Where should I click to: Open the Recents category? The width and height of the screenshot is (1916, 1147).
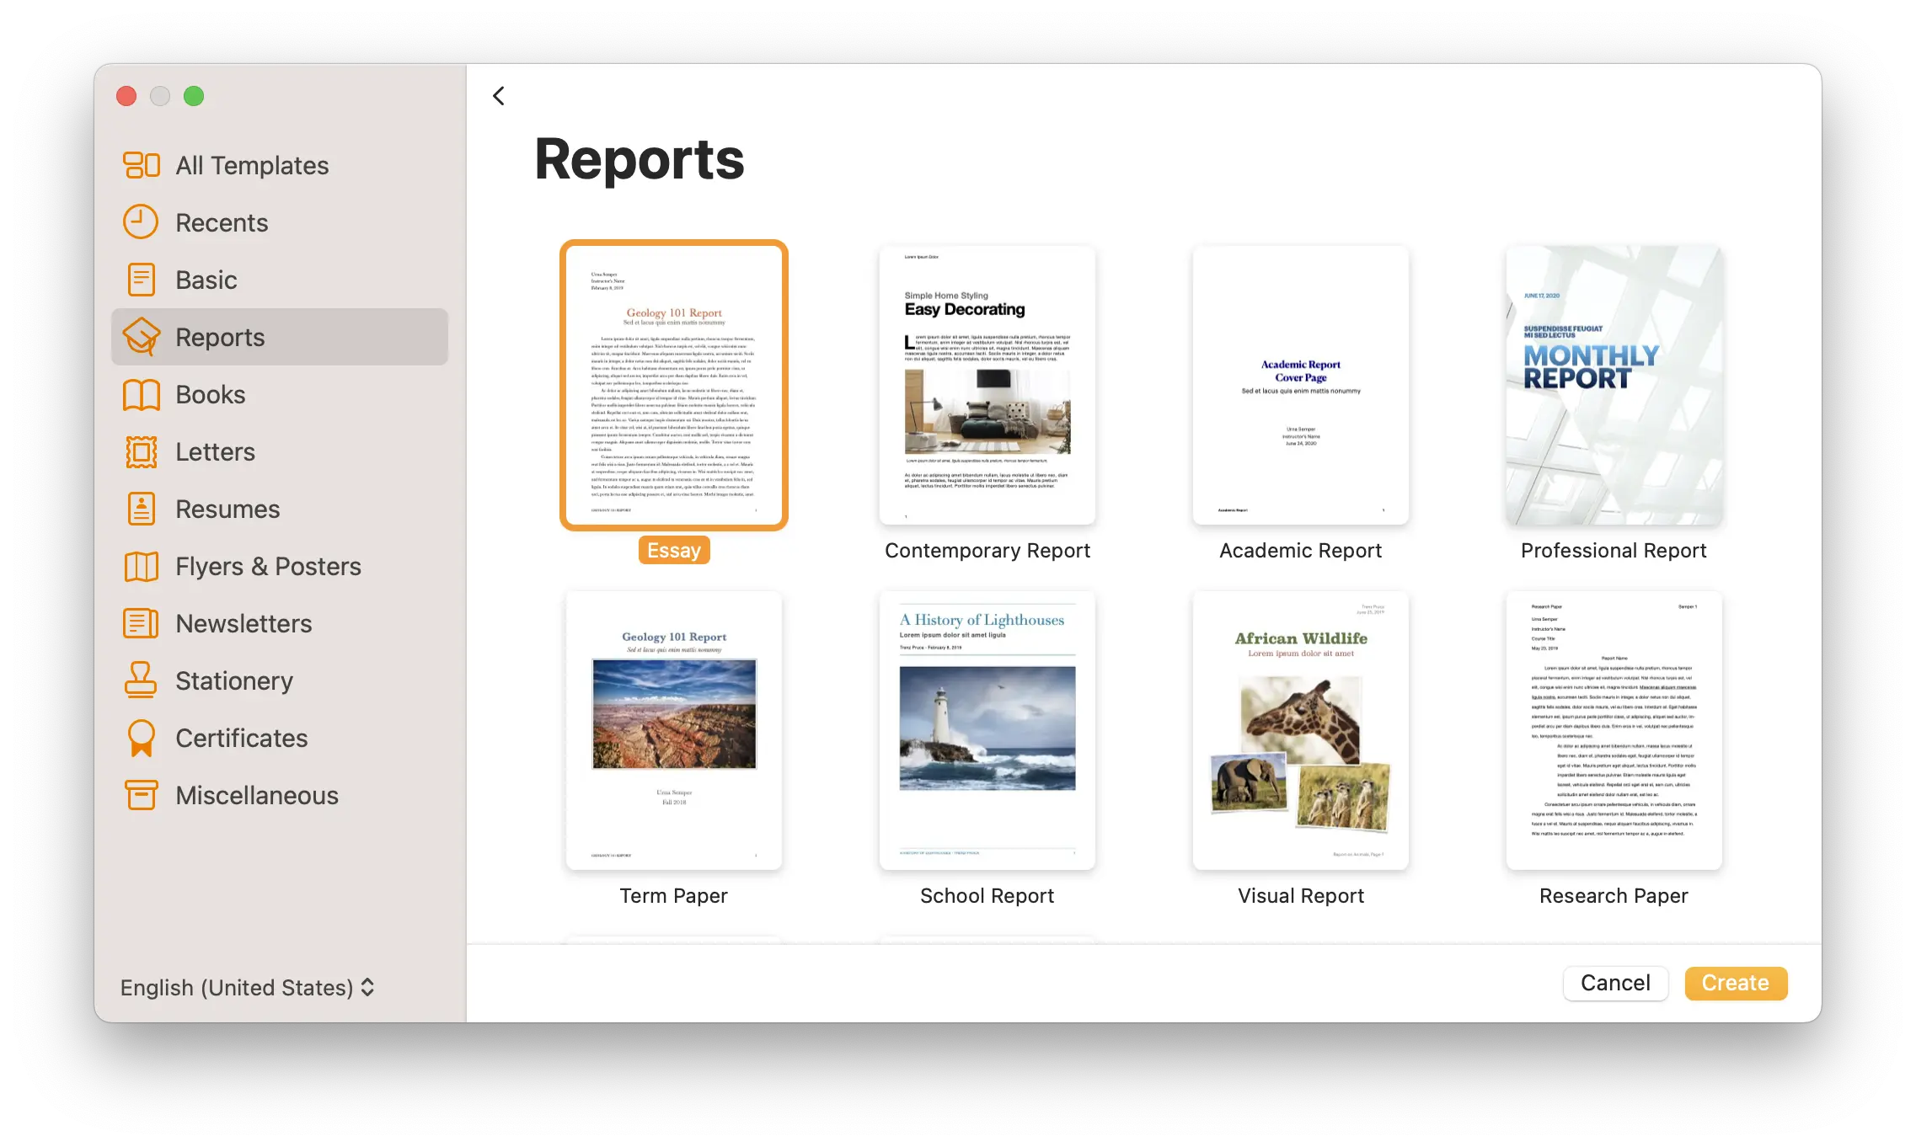coord(280,222)
